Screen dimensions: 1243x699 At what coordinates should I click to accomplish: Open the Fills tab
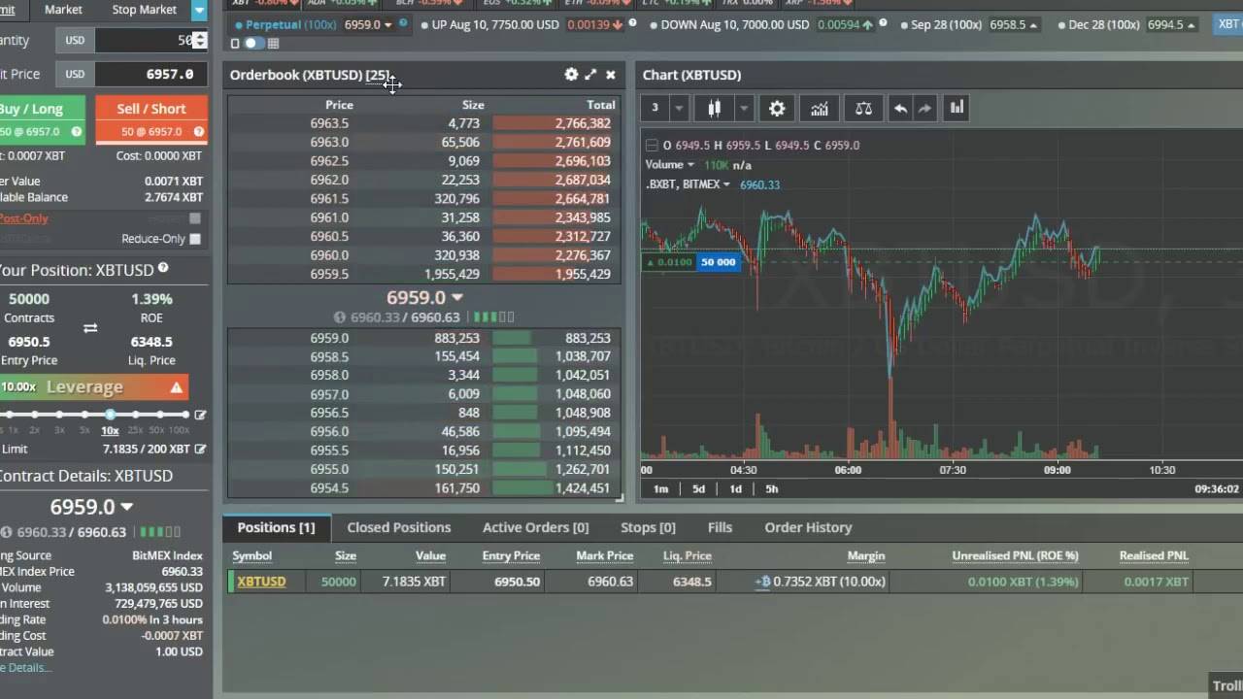click(720, 527)
